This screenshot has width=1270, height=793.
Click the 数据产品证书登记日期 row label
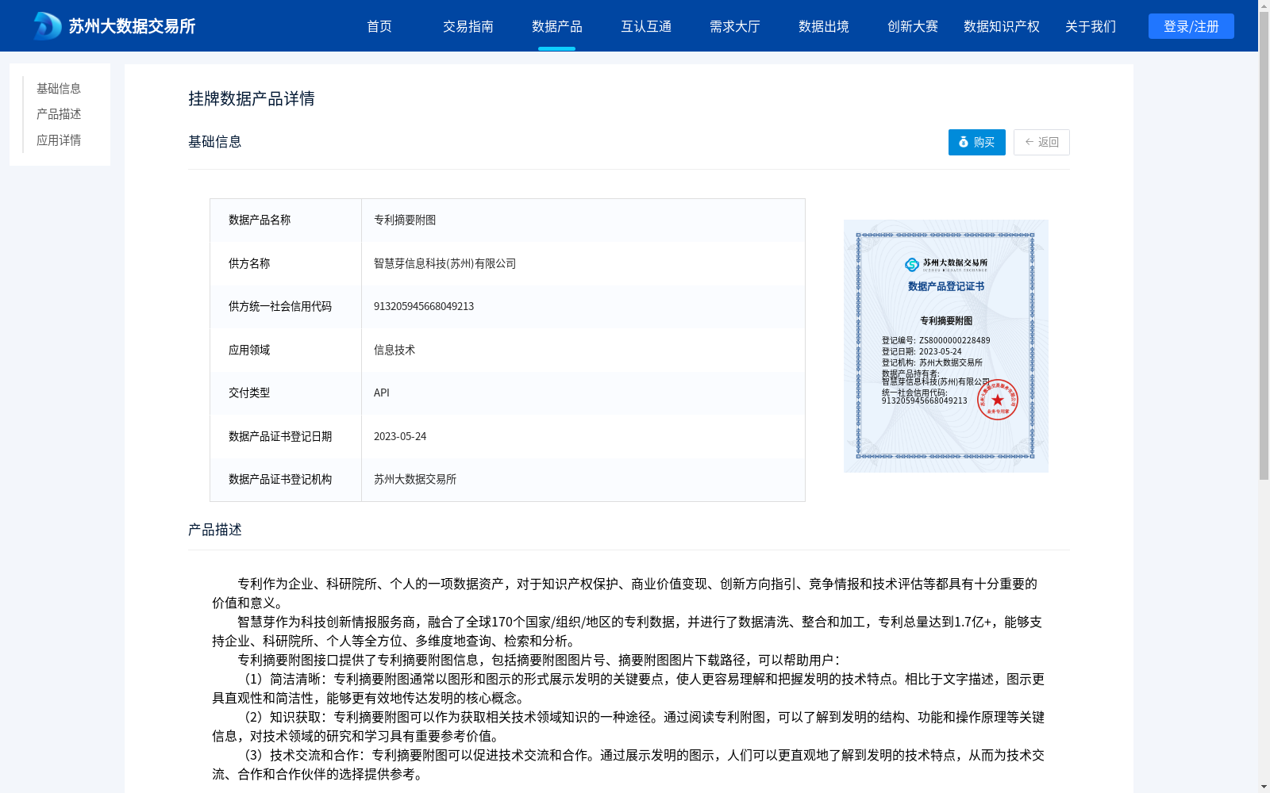(280, 436)
